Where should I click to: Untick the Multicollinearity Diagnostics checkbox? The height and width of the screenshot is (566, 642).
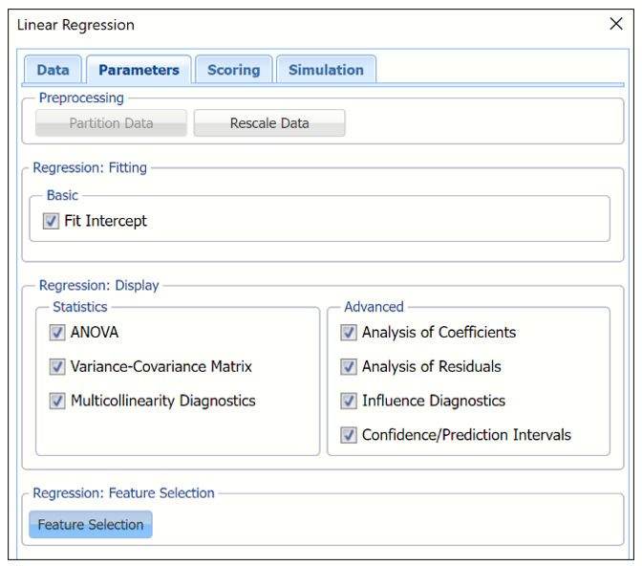click(x=57, y=402)
